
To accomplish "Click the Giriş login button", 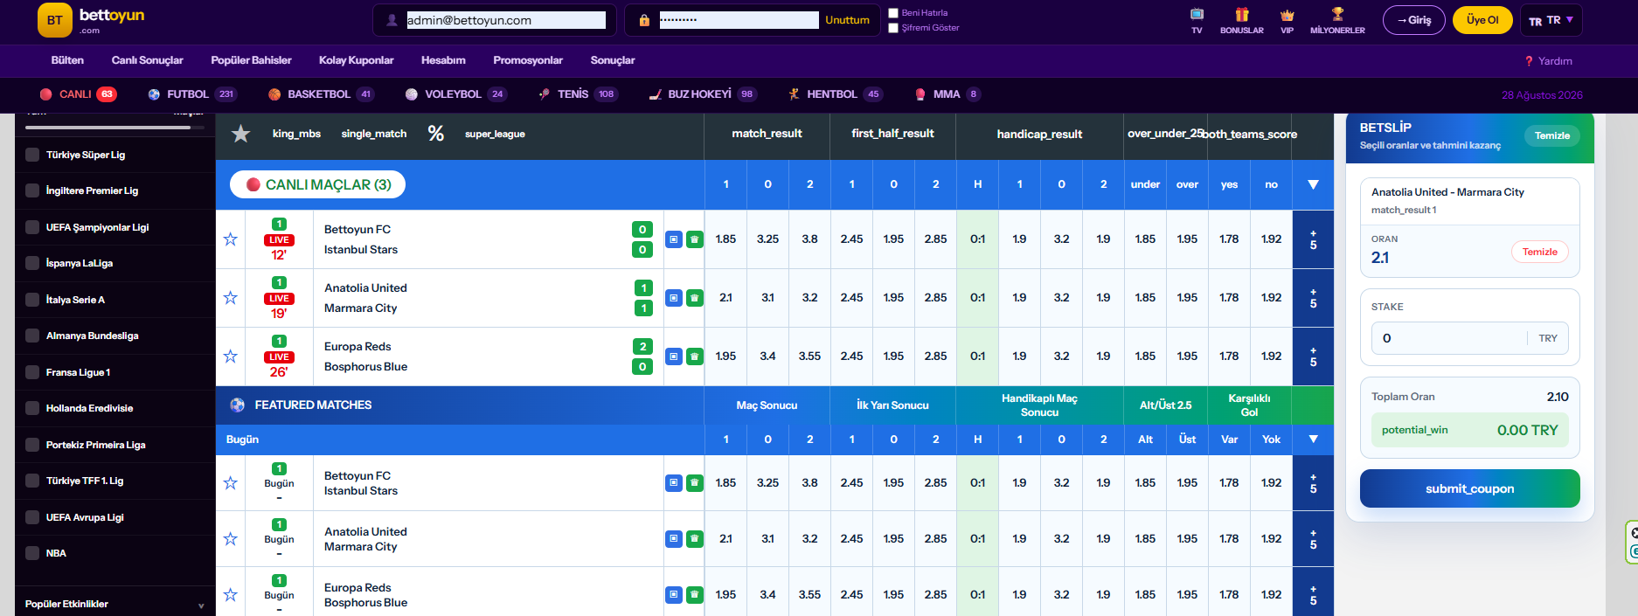I will click(x=1414, y=20).
